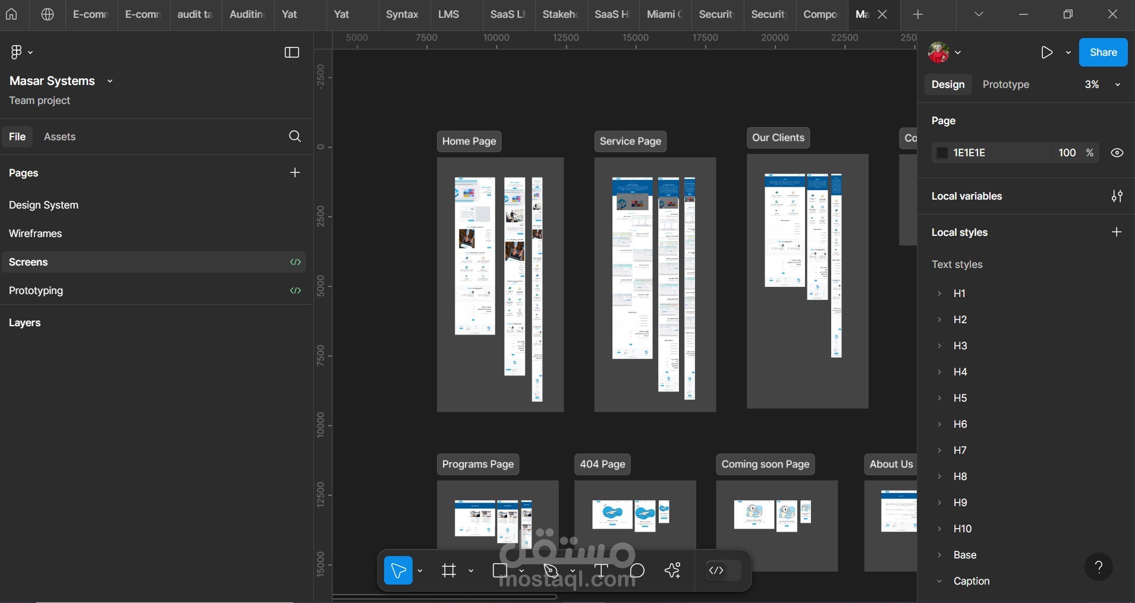Viewport: 1135px width, 603px height.
Task: Switch to the Design tab
Action: 948,84
